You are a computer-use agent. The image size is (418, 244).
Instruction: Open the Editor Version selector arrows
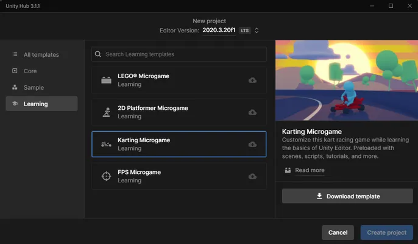point(257,30)
